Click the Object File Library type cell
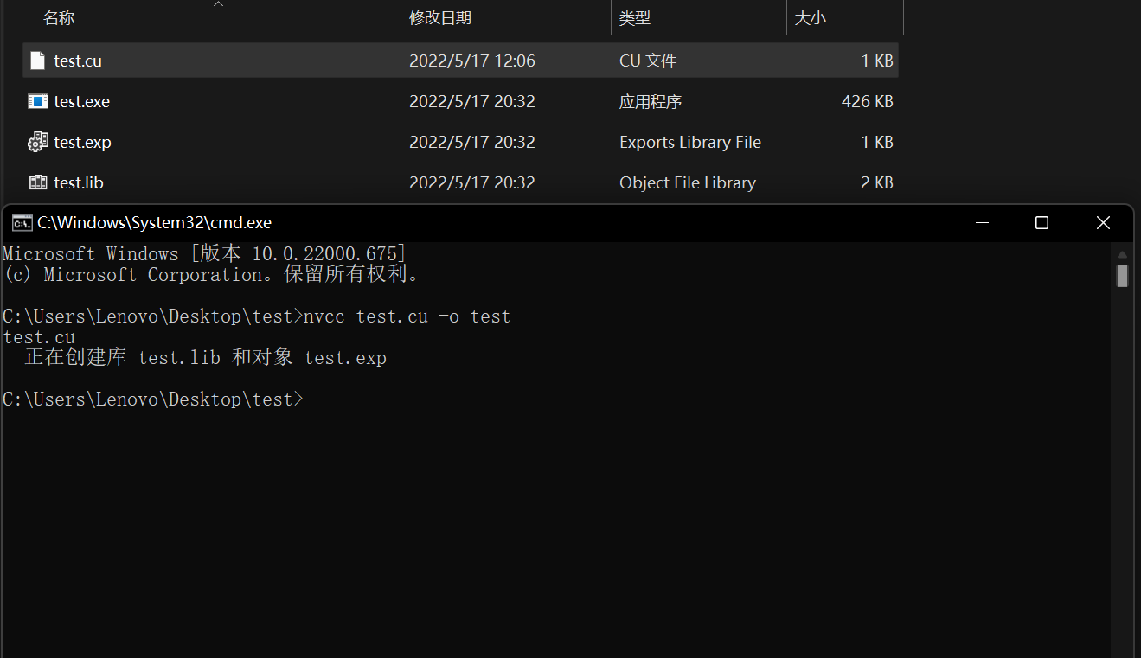This screenshot has height=658, width=1141. [688, 182]
